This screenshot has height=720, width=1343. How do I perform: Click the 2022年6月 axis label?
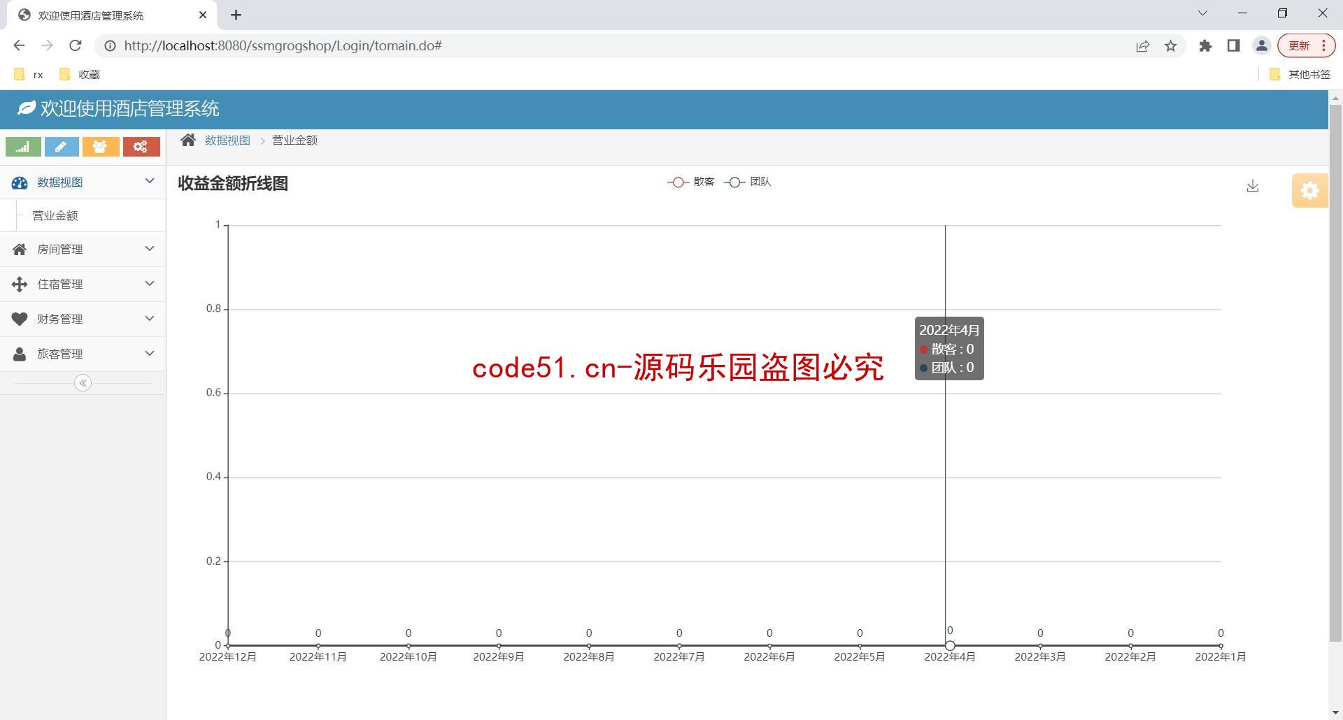coord(769,657)
